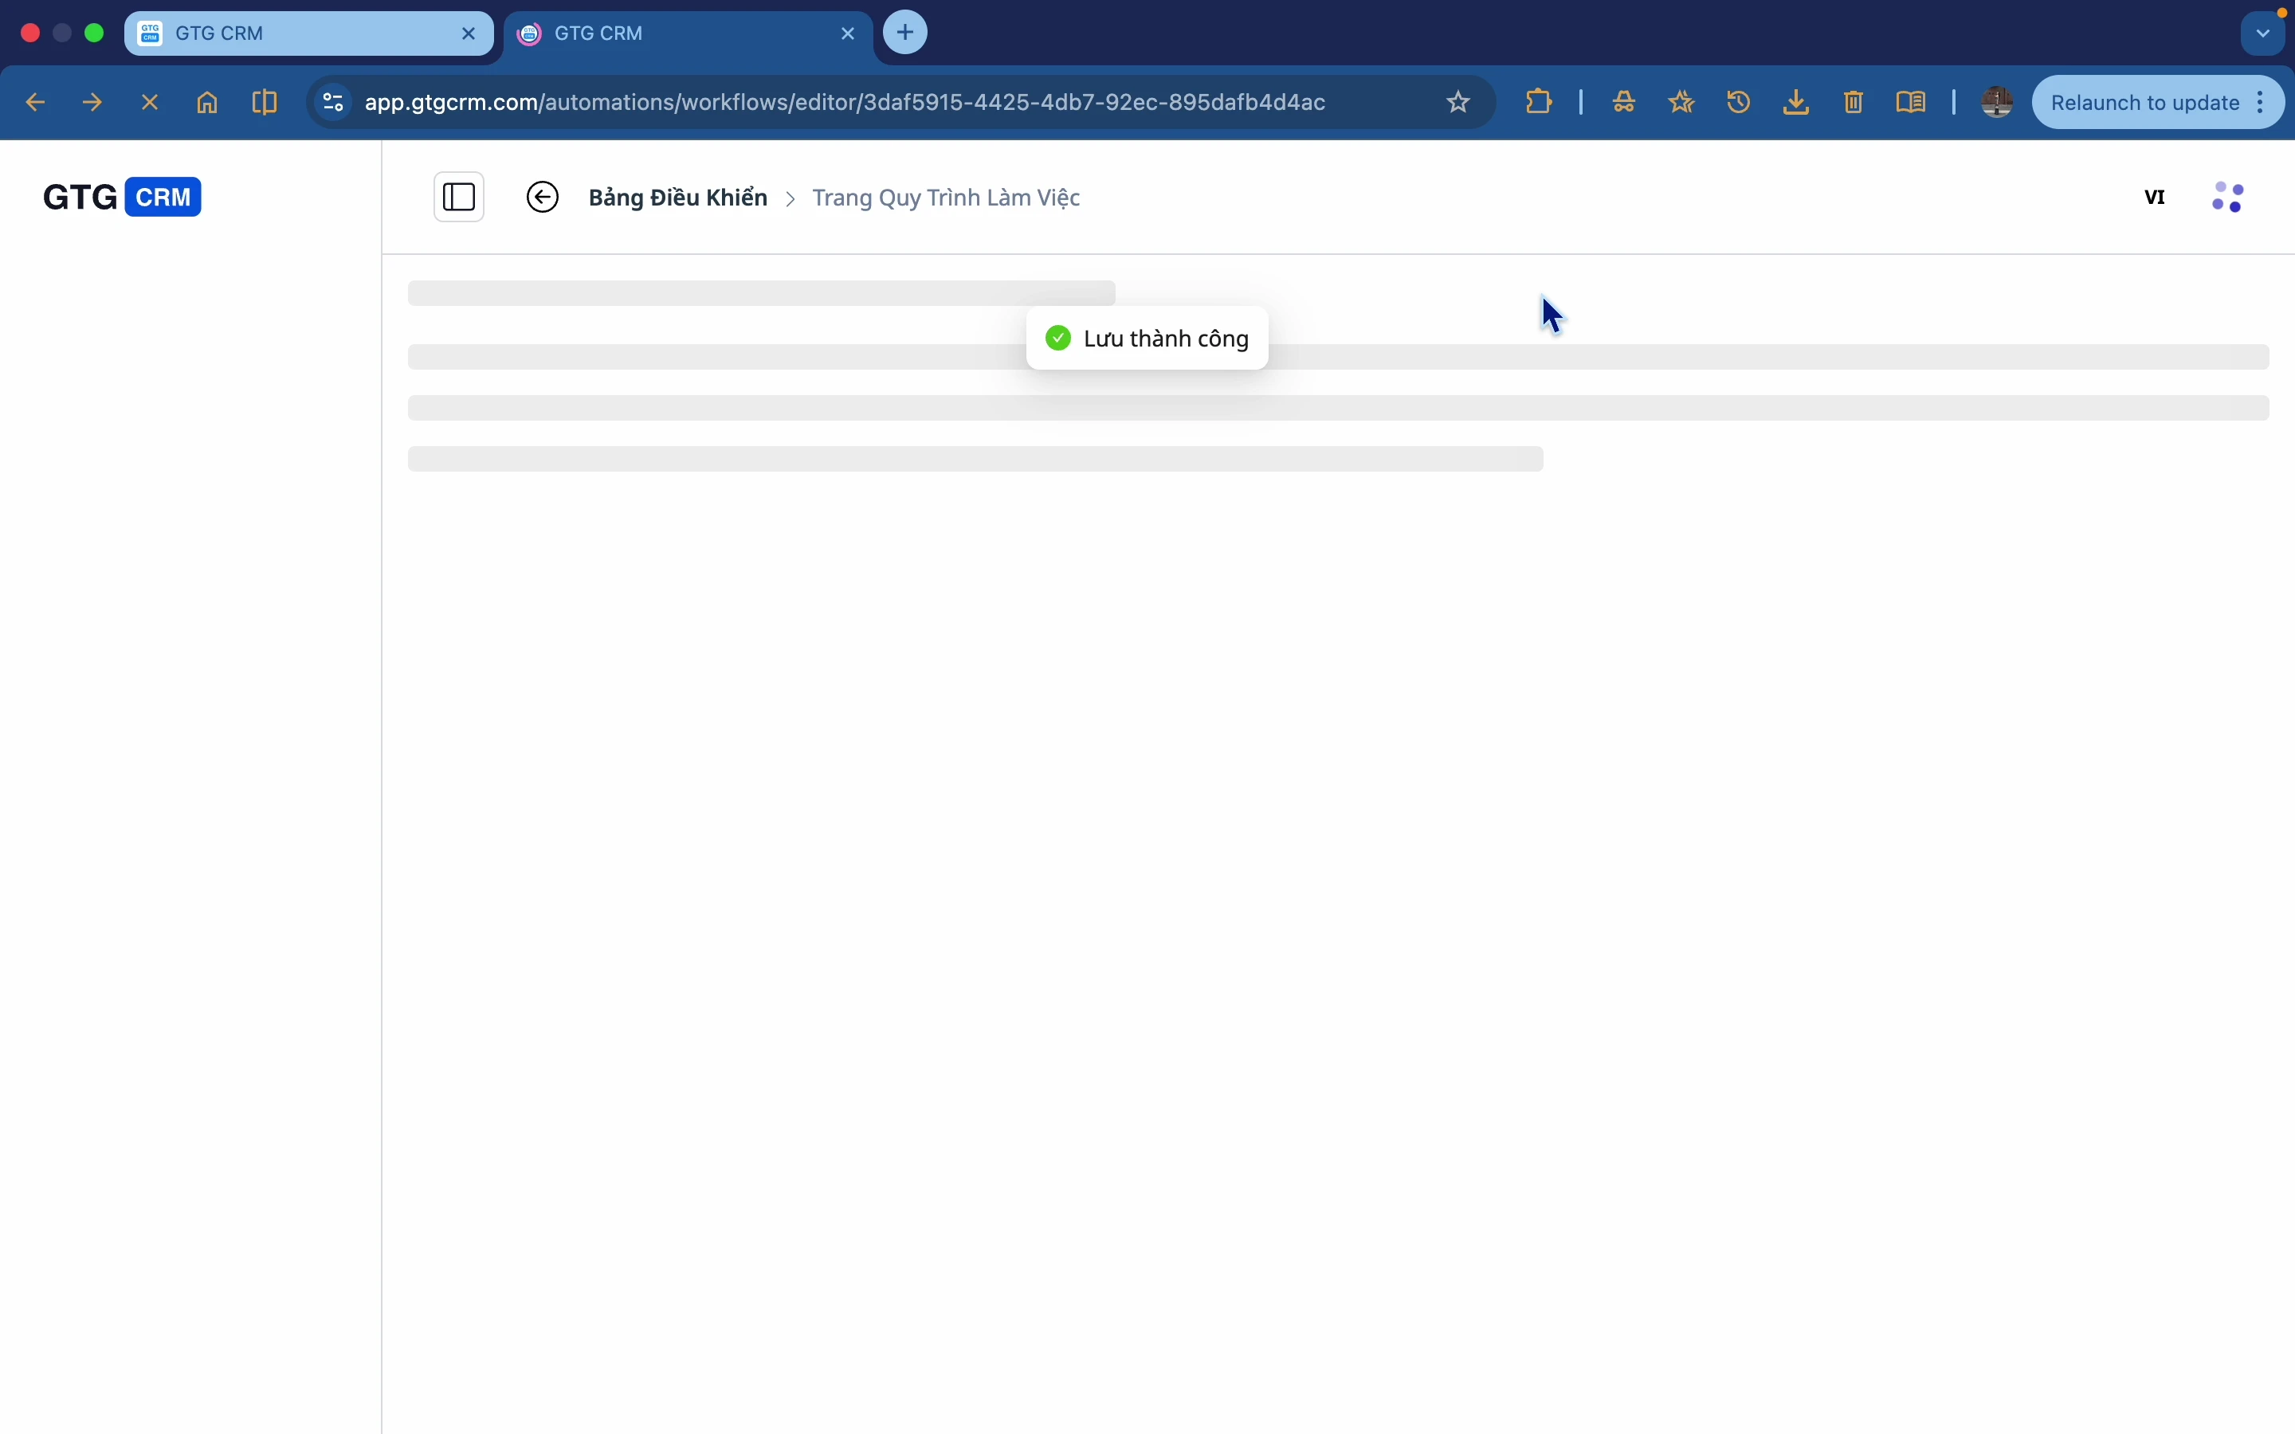Image resolution: width=2295 pixels, height=1434 pixels.
Task: Open browser history clock icon
Action: point(1741,103)
